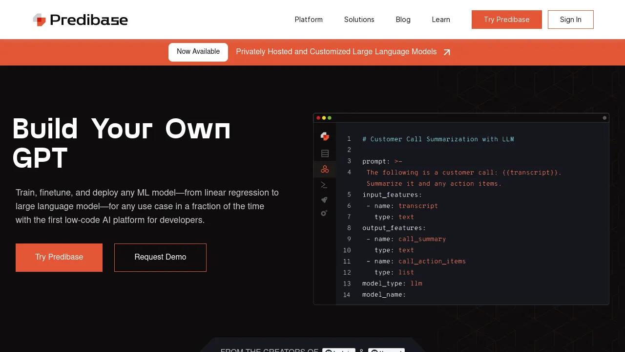Open the Privately Hosted and Customized LLMs link

click(x=336, y=52)
